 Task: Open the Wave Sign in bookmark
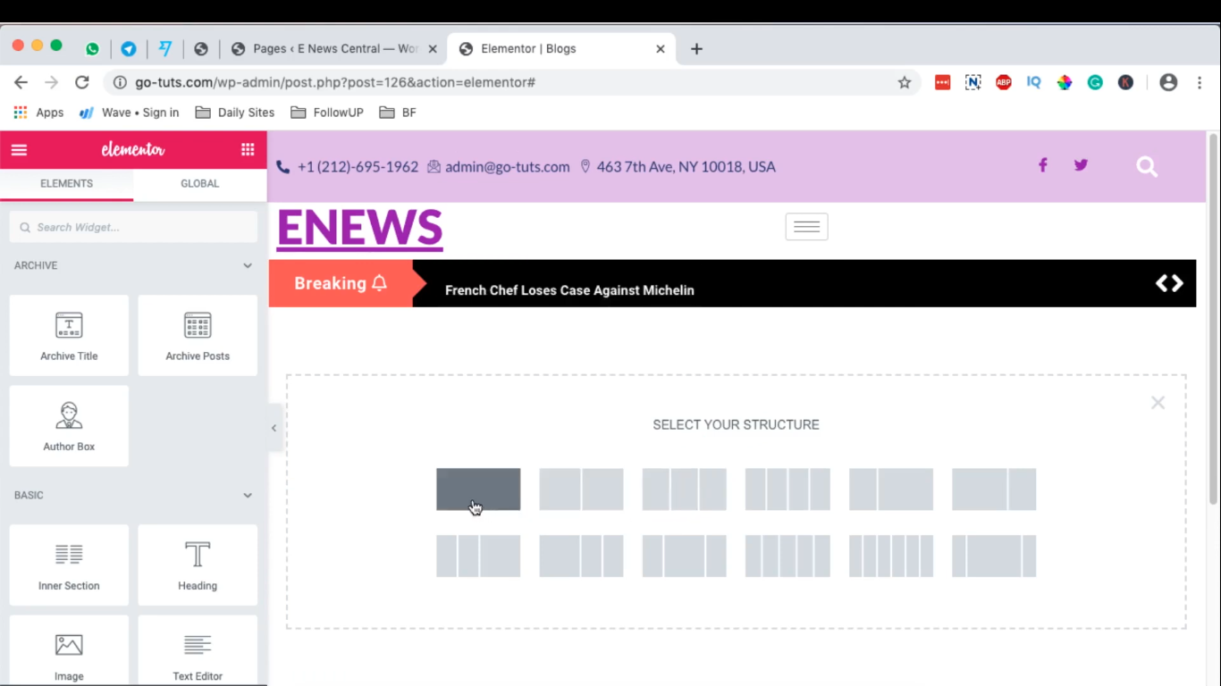pyautogui.click(x=130, y=113)
